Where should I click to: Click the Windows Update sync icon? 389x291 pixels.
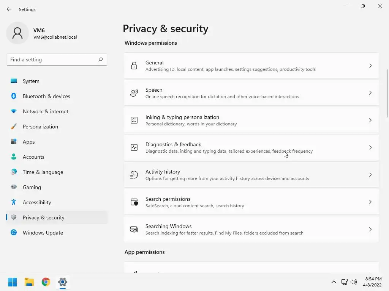point(14,233)
